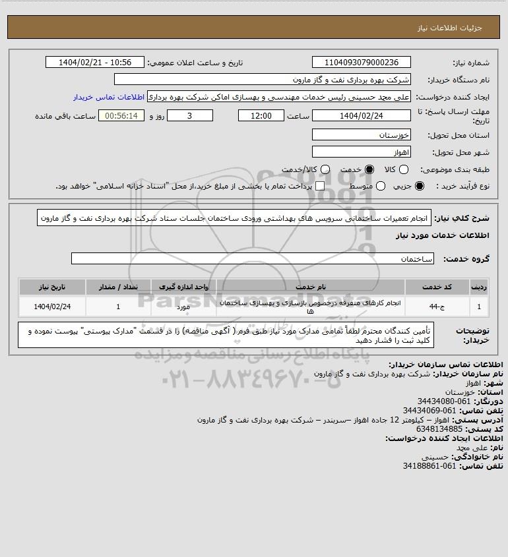Click the announcement date field 1404/02/21 - 10:56
The width and height of the screenshot is (508, 557).
[95, 62]
